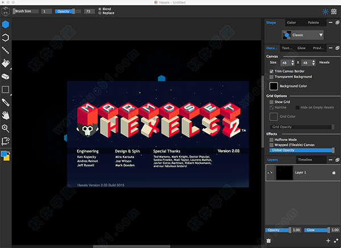
Task: Open the Shape tab
Action: click(271, 22)
